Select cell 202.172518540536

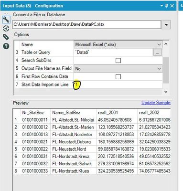(x=117, y=157)
